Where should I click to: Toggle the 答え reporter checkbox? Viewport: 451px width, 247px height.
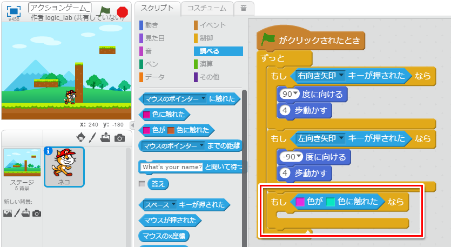[142, 184]
